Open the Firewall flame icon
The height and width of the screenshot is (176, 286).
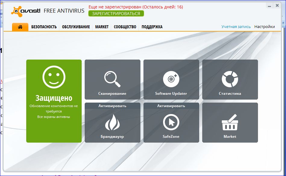tap(112, 122)
